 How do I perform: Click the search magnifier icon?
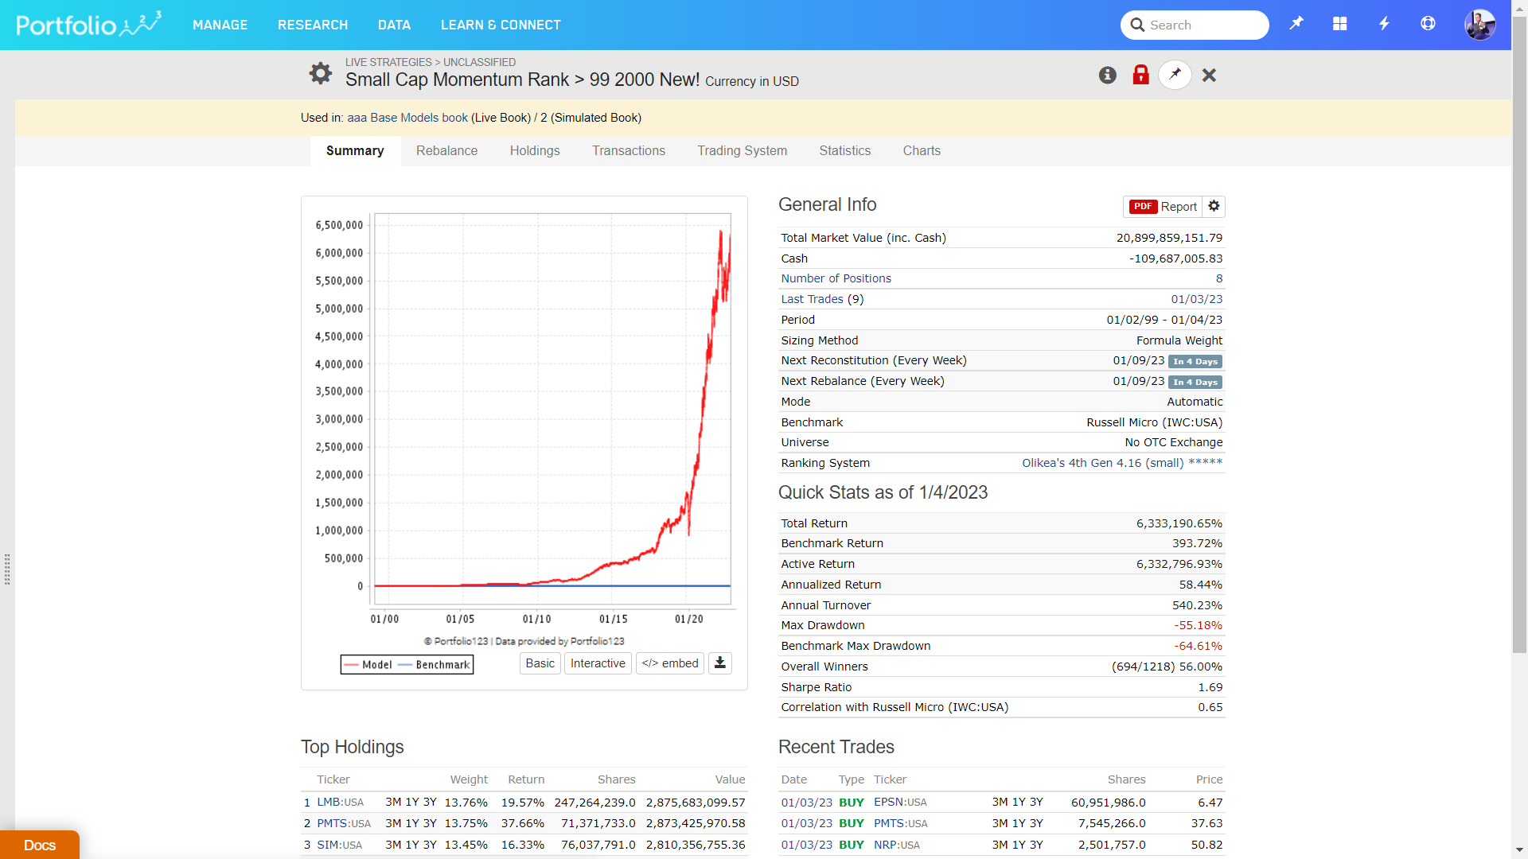(1138, 25)
